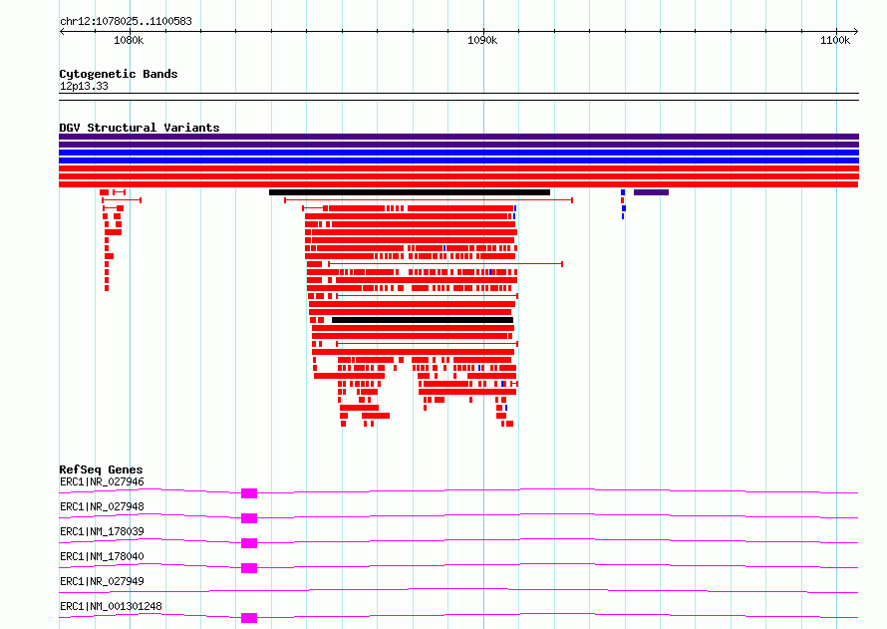Select the small blue variant square left of the short purple bar
887x629 pixels.
623,192
